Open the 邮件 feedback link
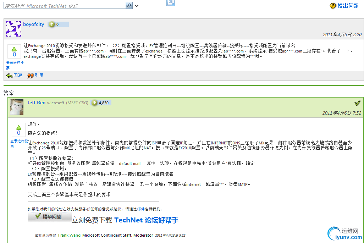Screen dimensions: 364x243 click(x=141, y=209)
